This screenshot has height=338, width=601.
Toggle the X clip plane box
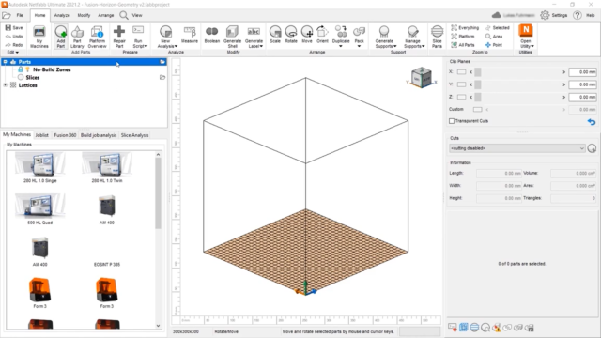[461, 72]
